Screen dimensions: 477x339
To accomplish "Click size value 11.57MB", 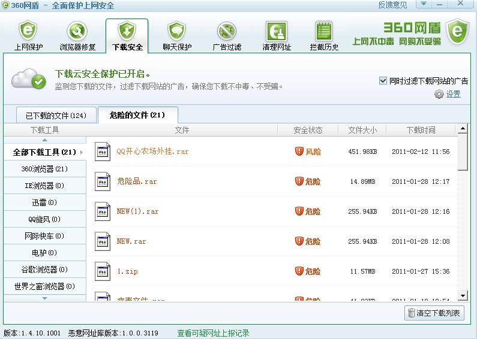I will click(362, 271).
